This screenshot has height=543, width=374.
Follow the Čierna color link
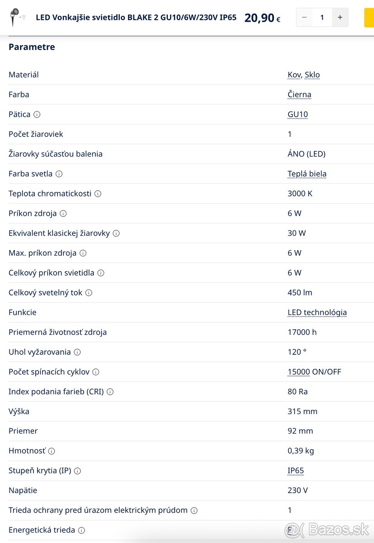tap(299, 95)
